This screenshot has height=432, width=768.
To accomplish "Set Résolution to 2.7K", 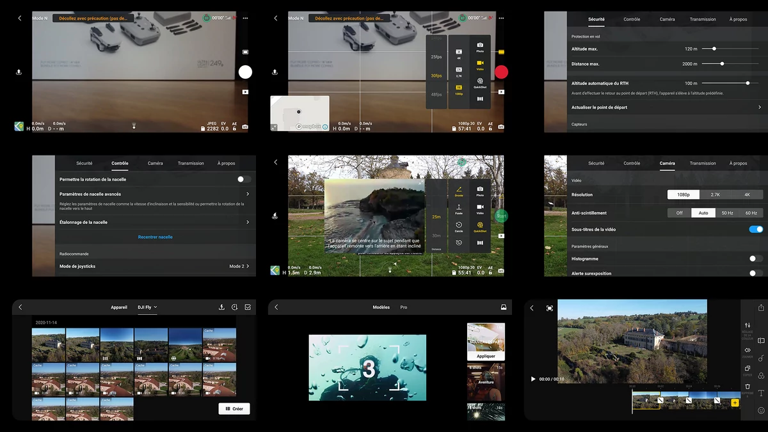I will pyautogui.click(x=716, y=195).
